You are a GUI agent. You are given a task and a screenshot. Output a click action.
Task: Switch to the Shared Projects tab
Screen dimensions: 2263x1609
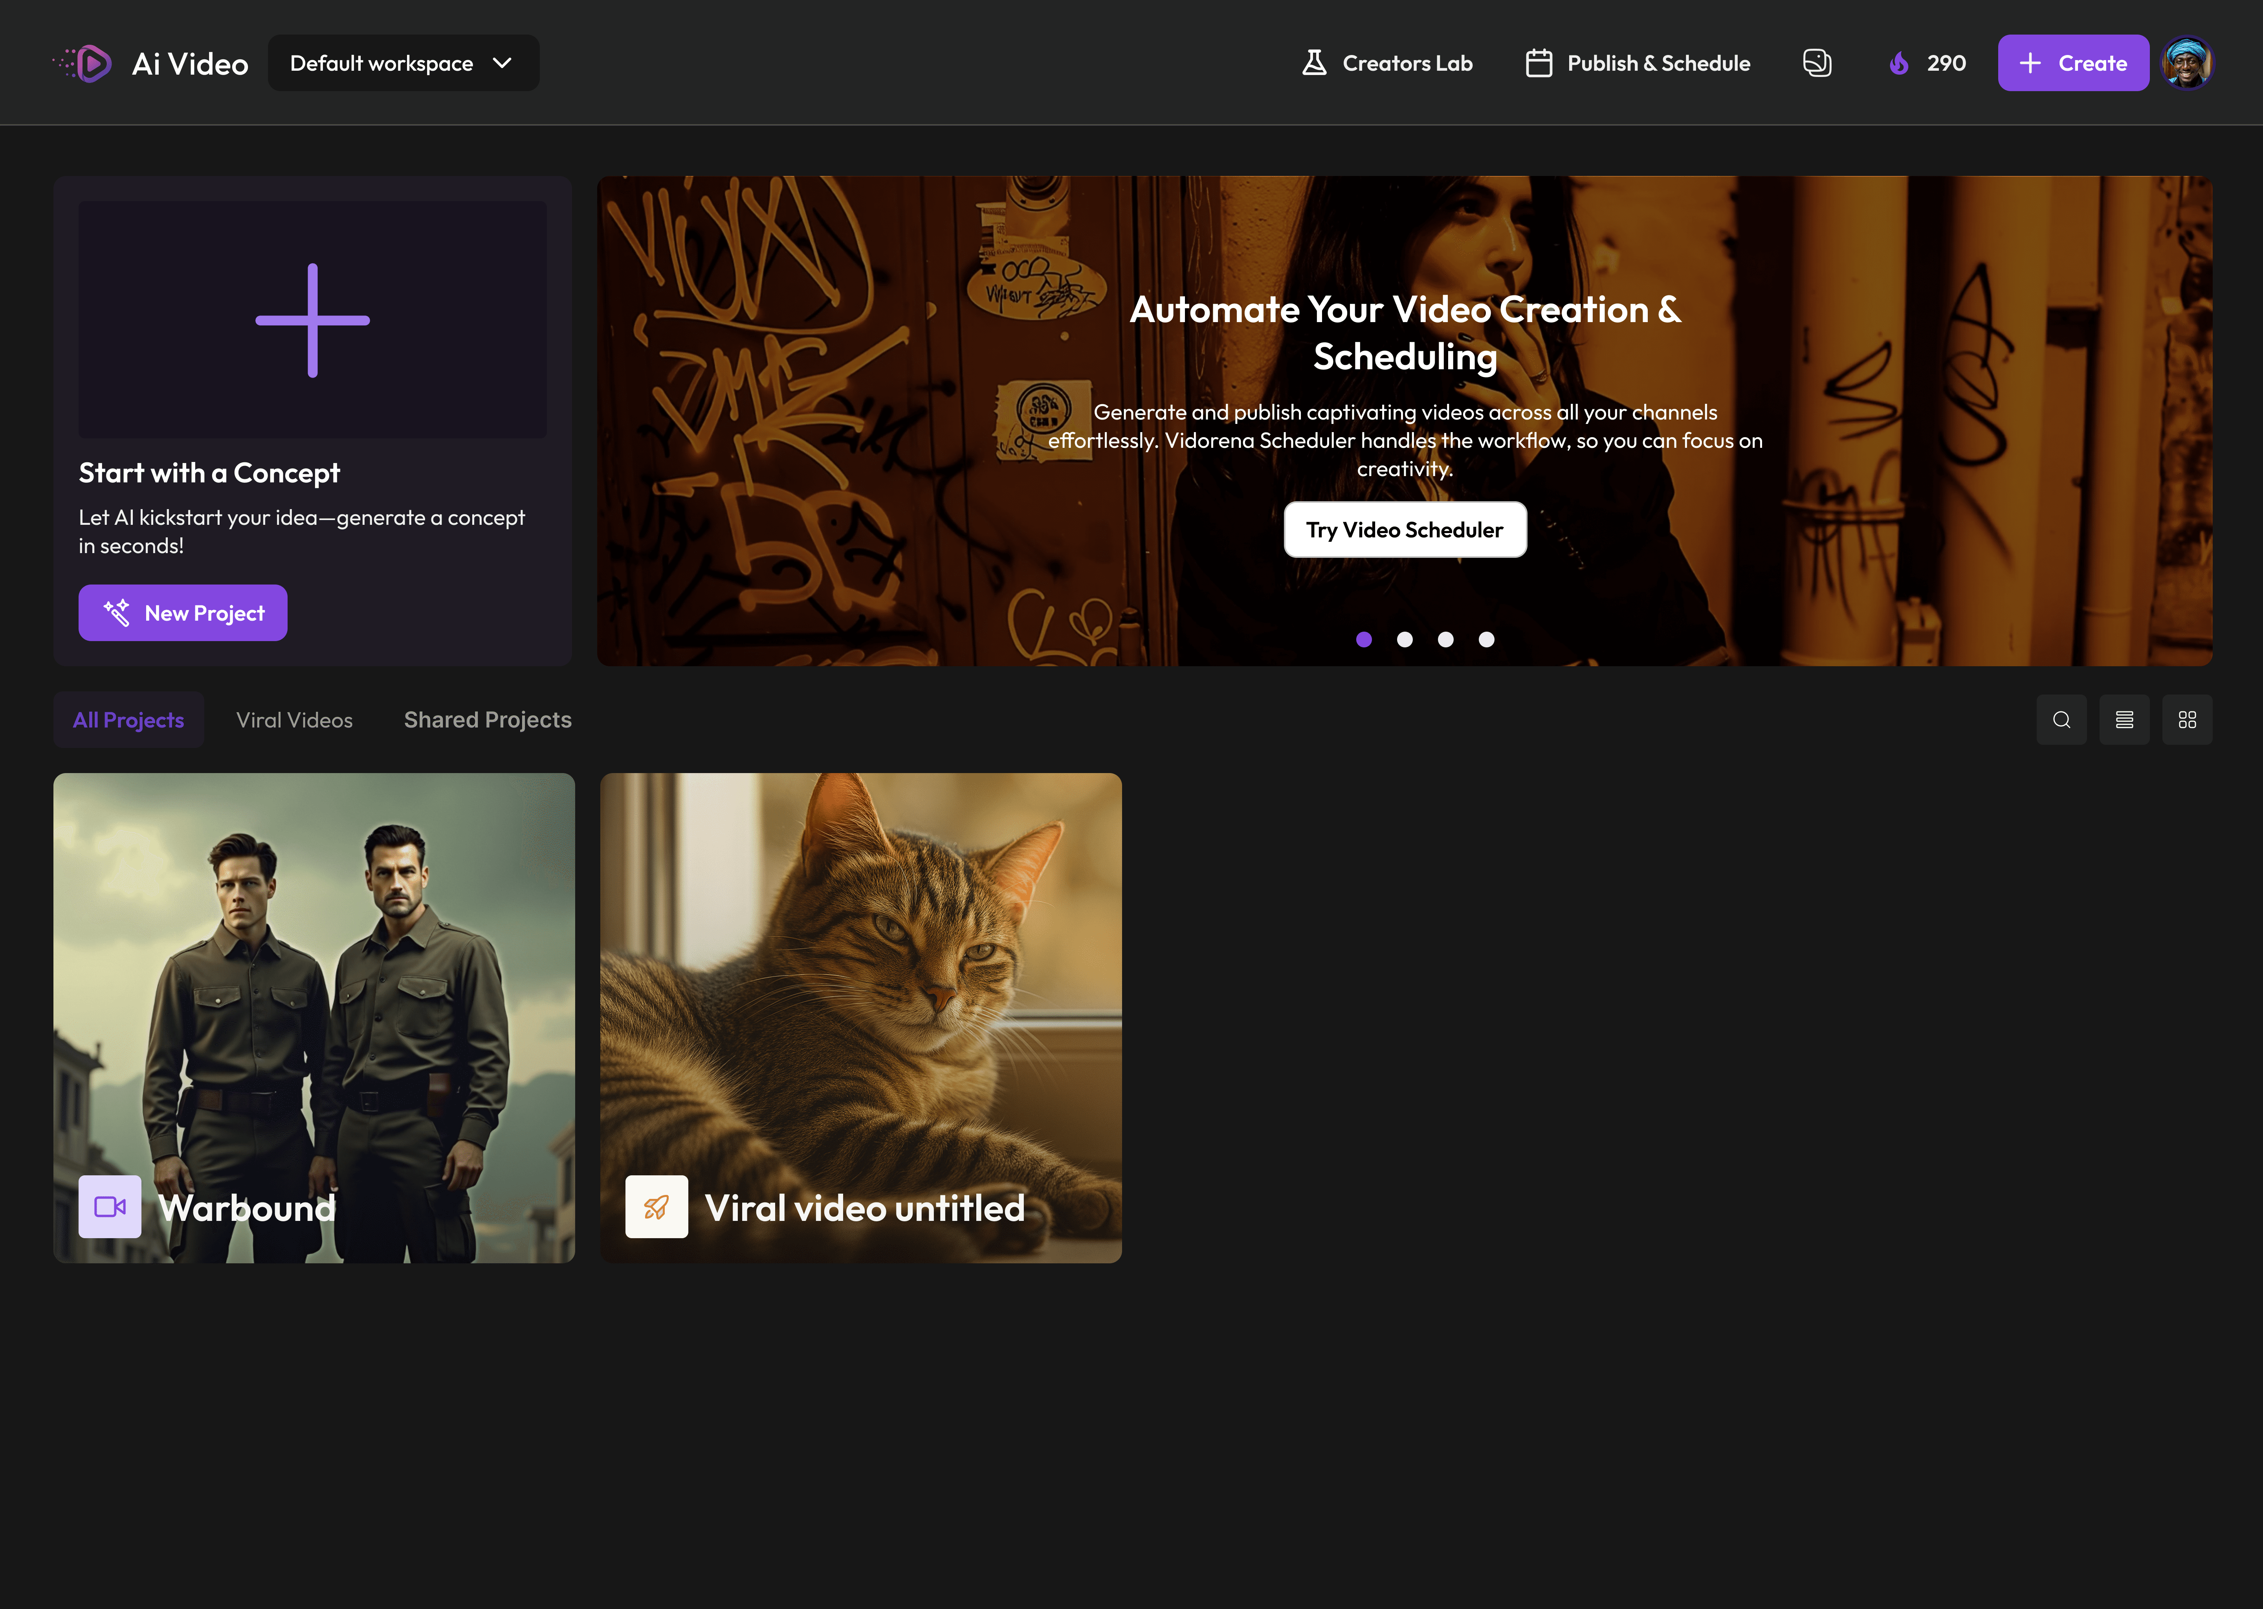[x=488, y=720]
